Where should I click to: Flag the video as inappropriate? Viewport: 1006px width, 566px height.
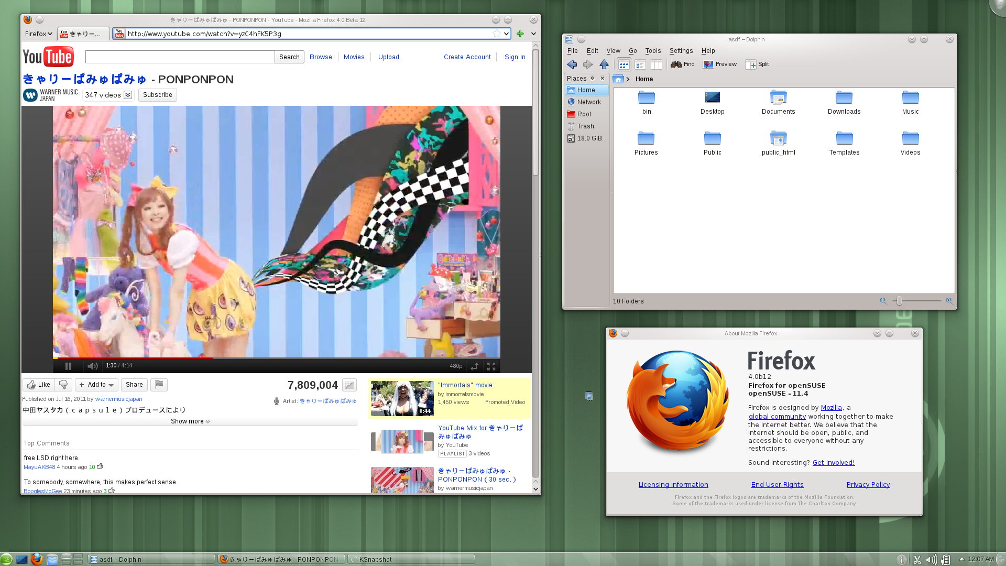click(x=159, y=385)
